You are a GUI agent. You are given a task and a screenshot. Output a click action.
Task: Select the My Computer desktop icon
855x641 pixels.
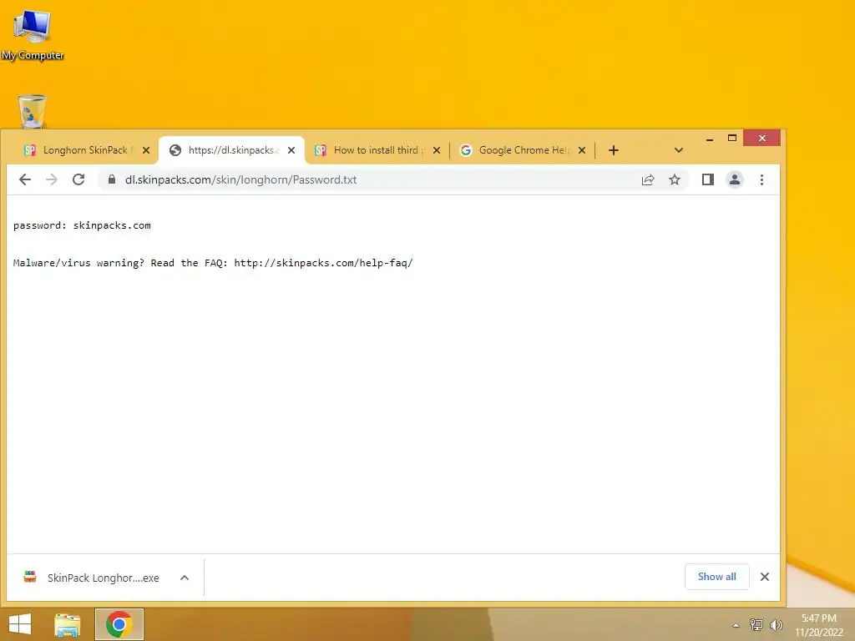tap(33, 35)
